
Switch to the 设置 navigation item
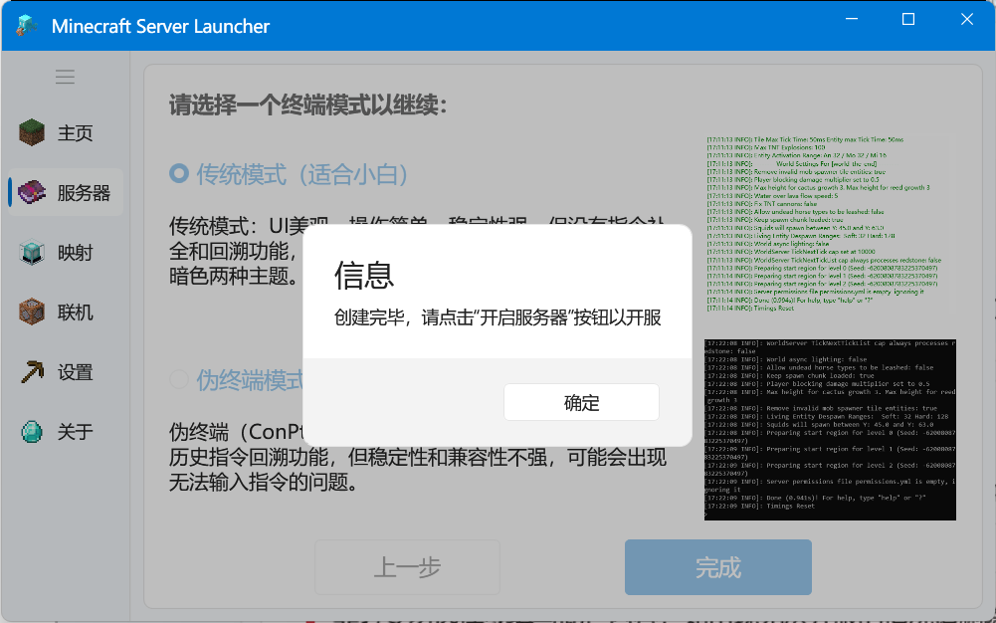click(x=75, y=372)
